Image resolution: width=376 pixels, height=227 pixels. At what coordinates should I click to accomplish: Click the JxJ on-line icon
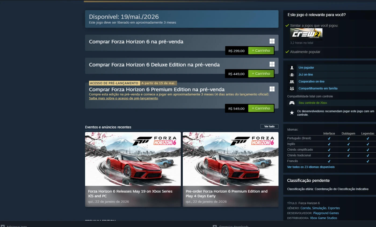pos(292,75)
